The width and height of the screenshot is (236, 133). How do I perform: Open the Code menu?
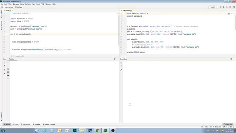click(22, 4)
